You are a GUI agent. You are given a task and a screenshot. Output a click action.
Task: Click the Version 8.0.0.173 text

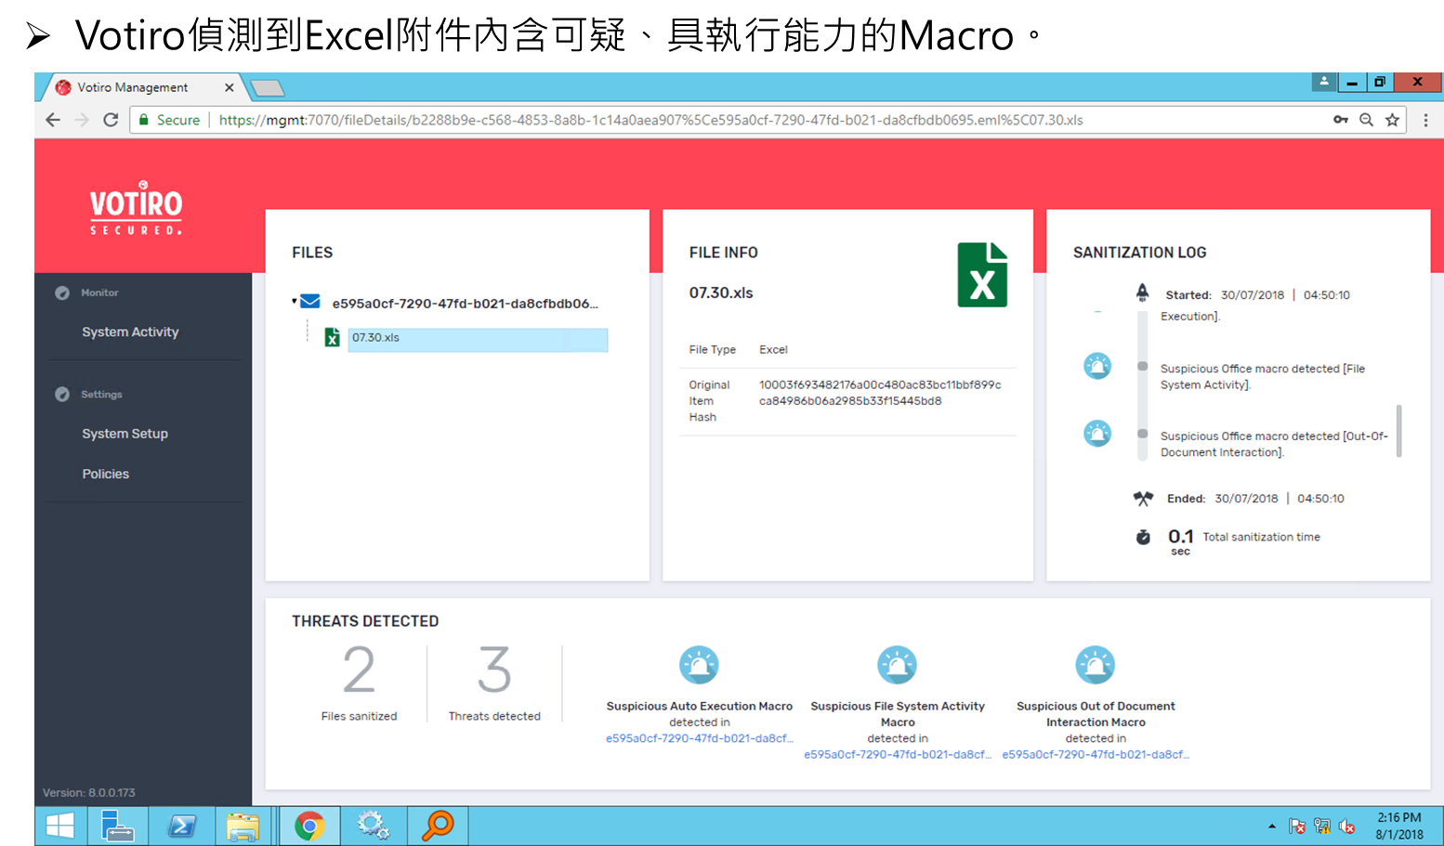click(x=88, y=793)
